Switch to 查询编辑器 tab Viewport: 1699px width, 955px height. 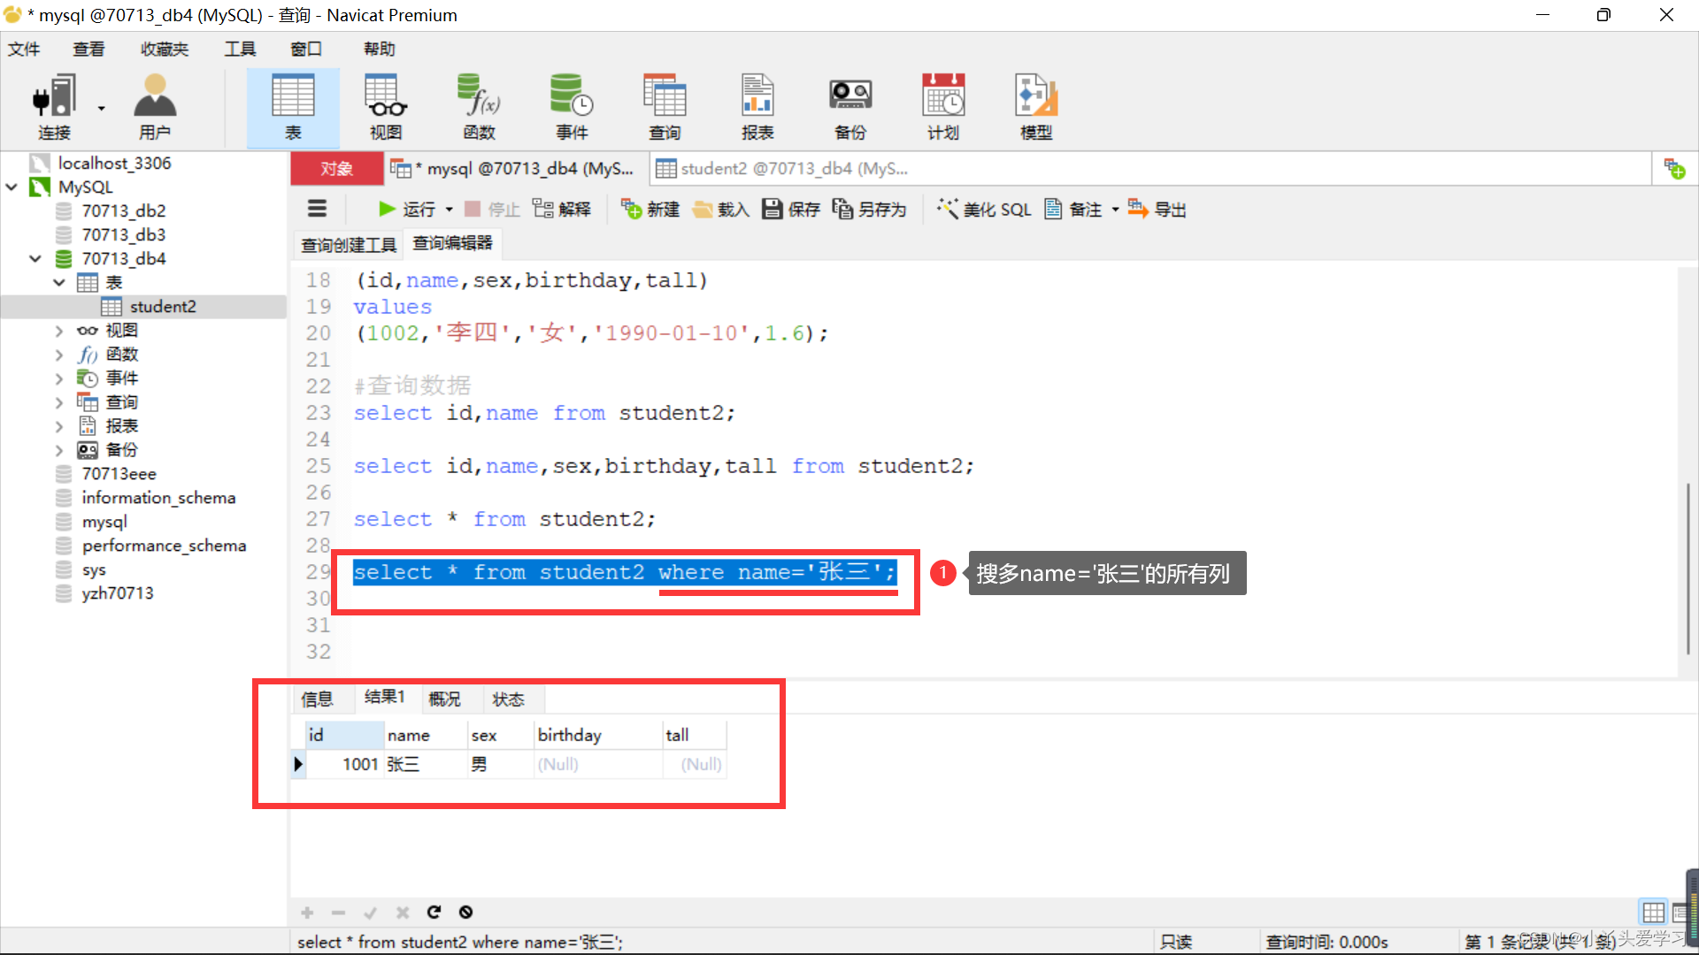[x=453, y=243]
